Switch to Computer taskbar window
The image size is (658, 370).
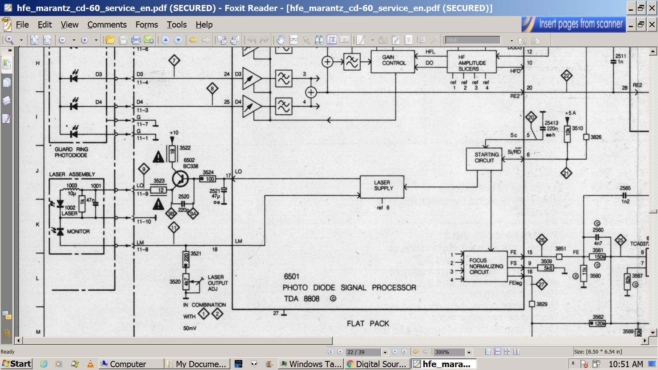(x=131, y=364)
